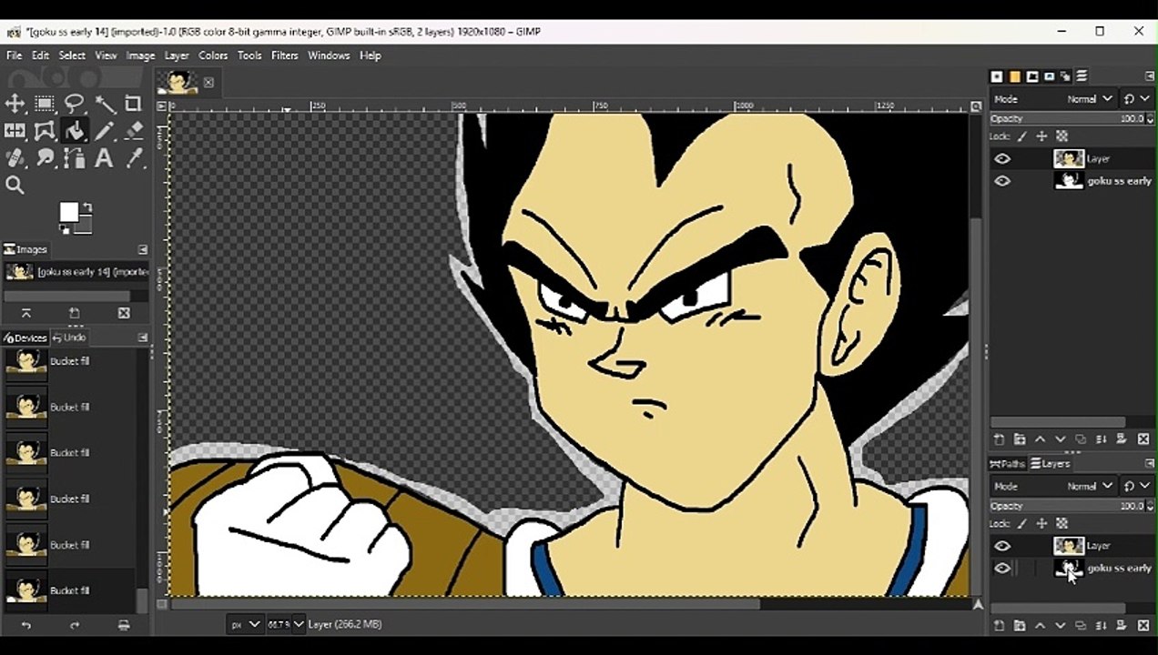Open upper right dock tab configuration menu
1158x655 pixels.
click(1150, 76)
